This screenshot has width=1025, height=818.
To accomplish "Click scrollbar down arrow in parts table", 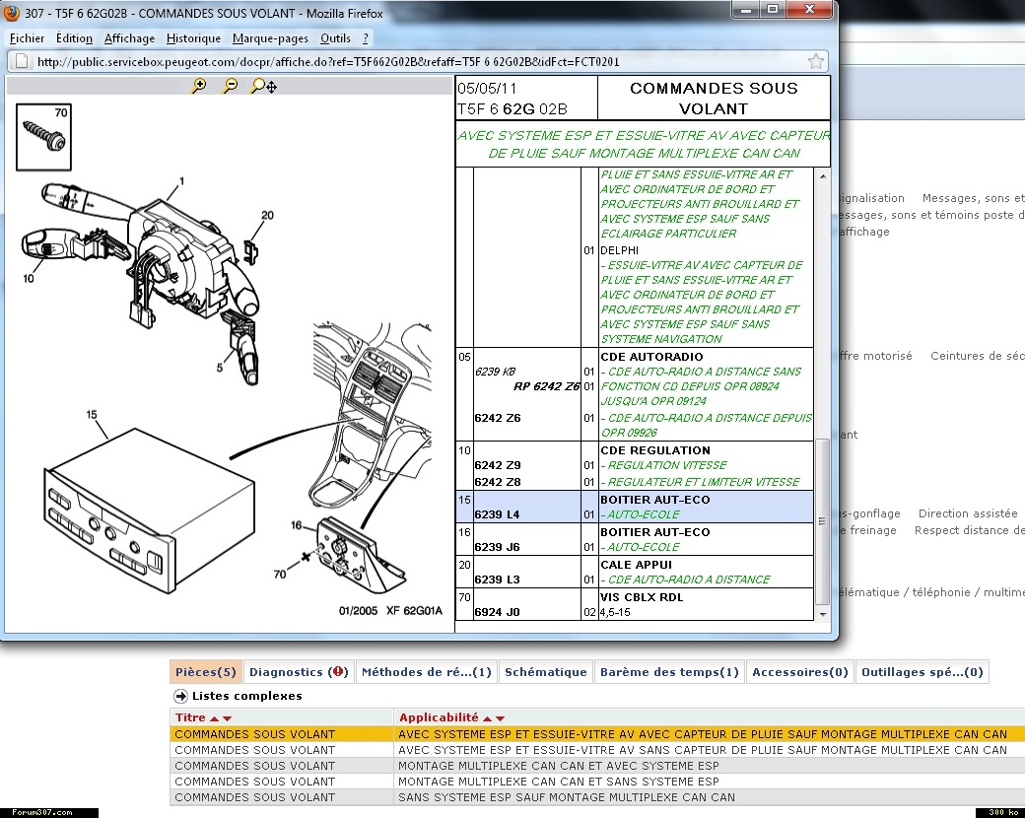I will (823, 614).
